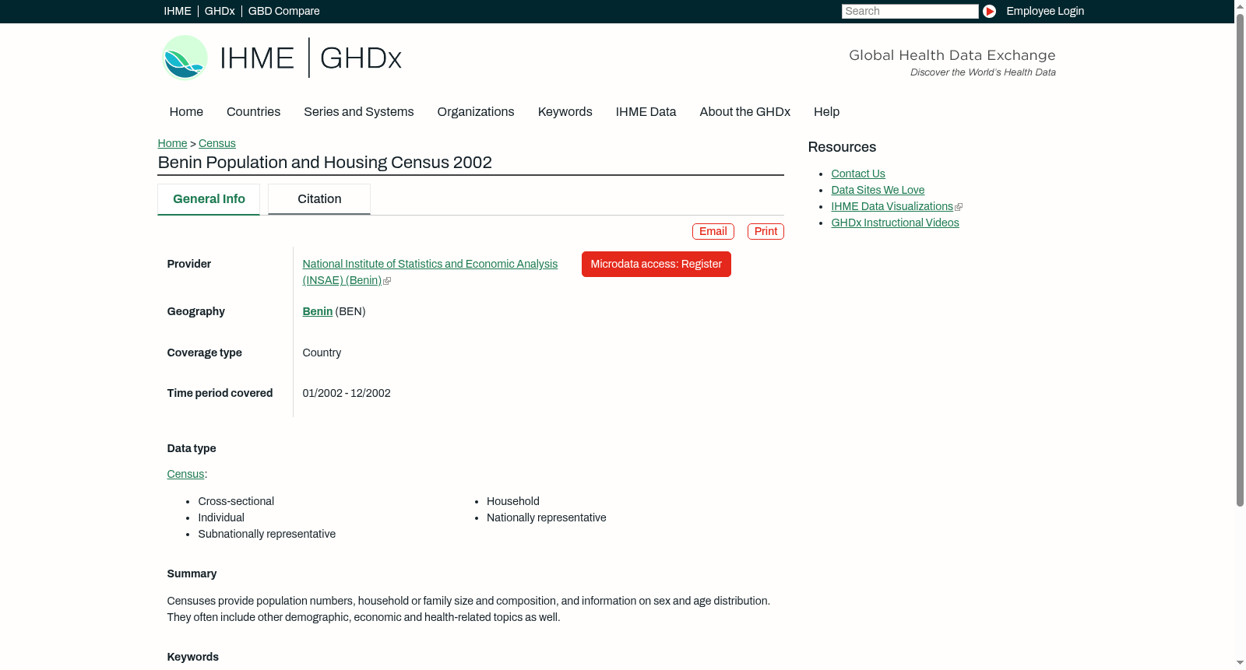Open the Keywords menu
Viewport: 1246px width, 670px height.
coord(565,112)
